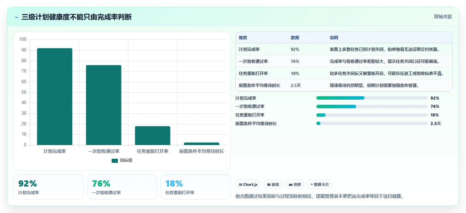Click the 说明 column header

point(334,38)
